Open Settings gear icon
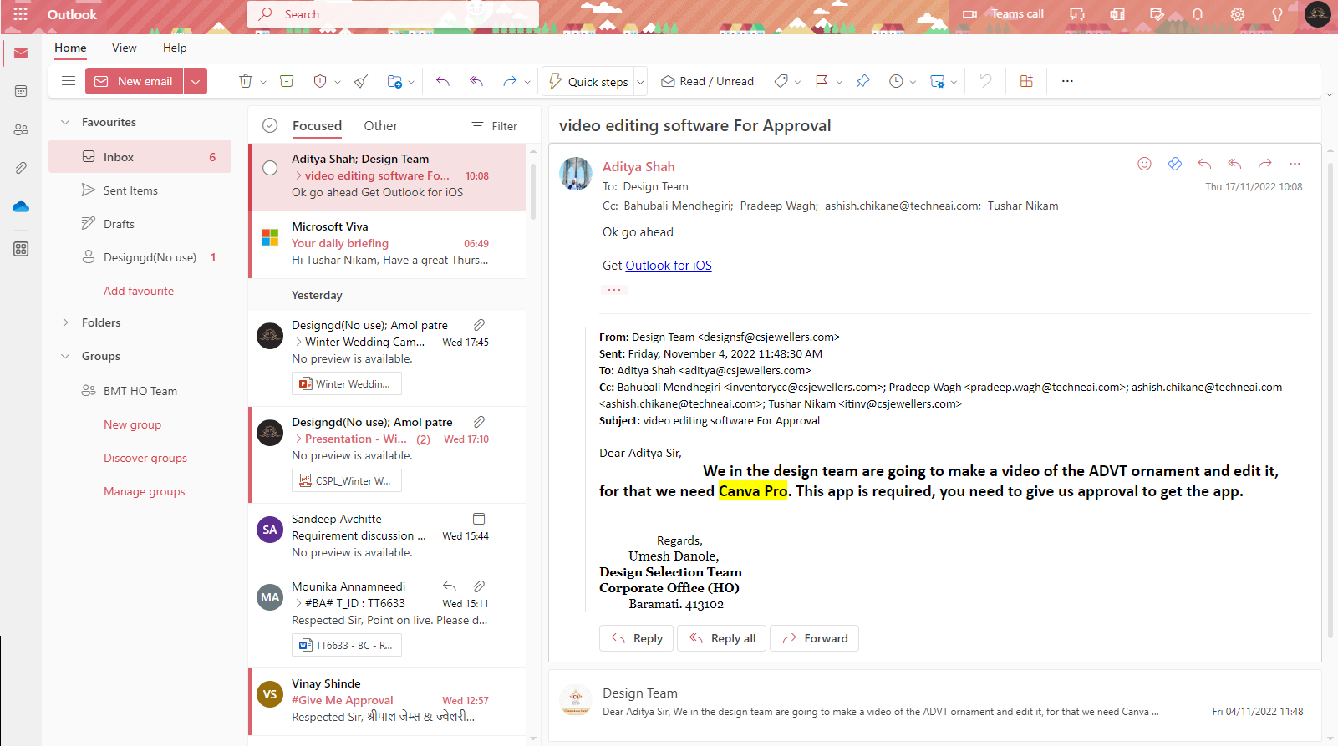Viewport: 1338px width, 746px height. [x=1238, y=14]
